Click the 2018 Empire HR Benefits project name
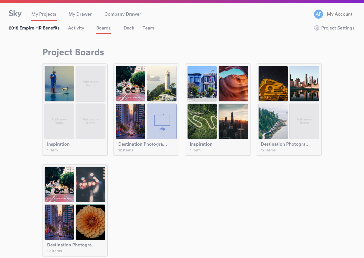 coord(34,28)
